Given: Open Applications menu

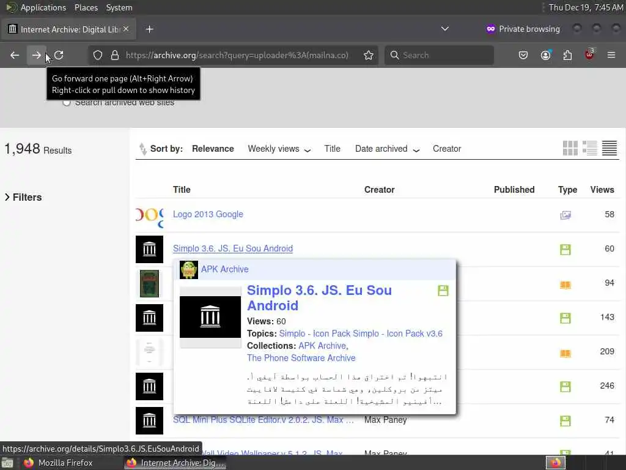Looking at the screenshot, I should (43, 7).
